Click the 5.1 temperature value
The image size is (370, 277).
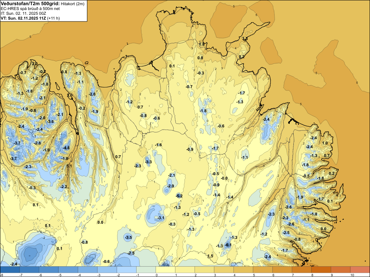(69, 166)
